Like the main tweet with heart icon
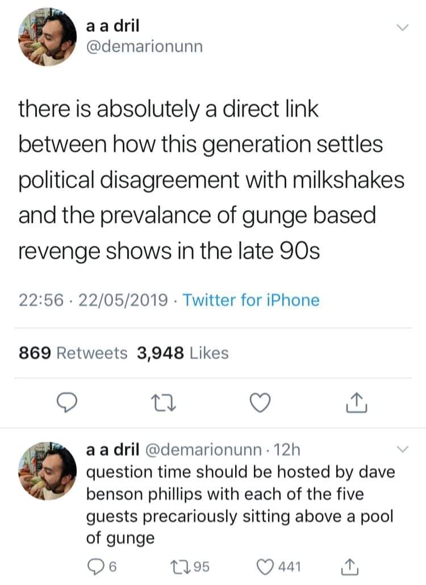 [261, 403]
